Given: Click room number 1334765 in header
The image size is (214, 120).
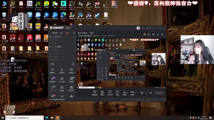Looking at the screenshot, I should [104, 36].
